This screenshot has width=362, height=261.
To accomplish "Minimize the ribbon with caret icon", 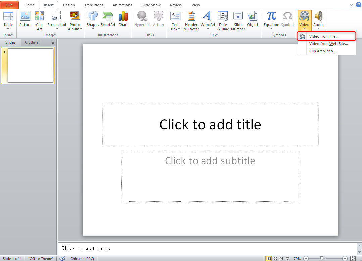I will point(351,5).
